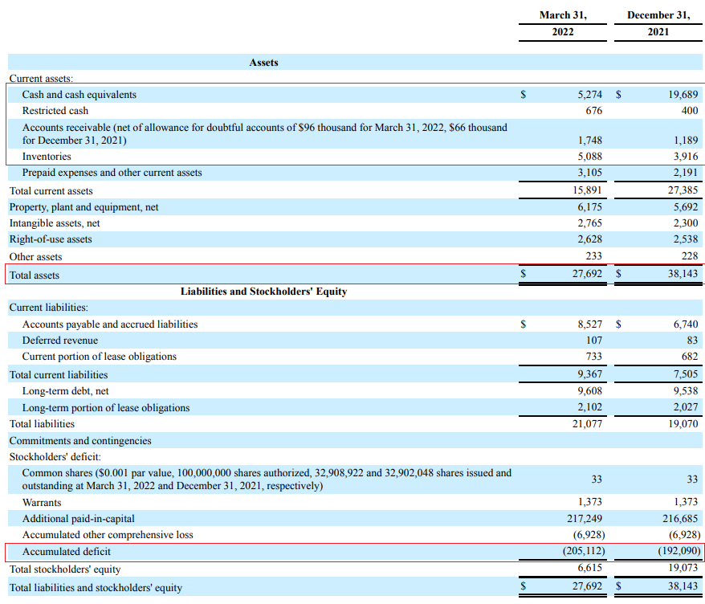Click the December 31, 2021 column header
The image size is (705, 604).
click(658, 23)
